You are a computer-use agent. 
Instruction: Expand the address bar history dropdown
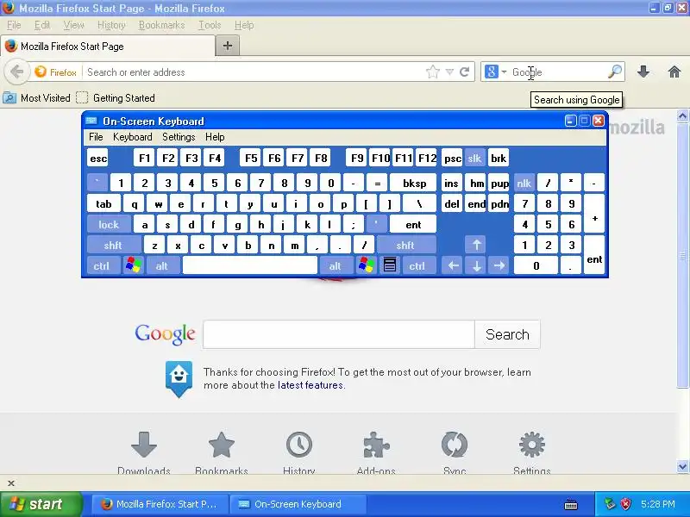click(x=449, y=72)
